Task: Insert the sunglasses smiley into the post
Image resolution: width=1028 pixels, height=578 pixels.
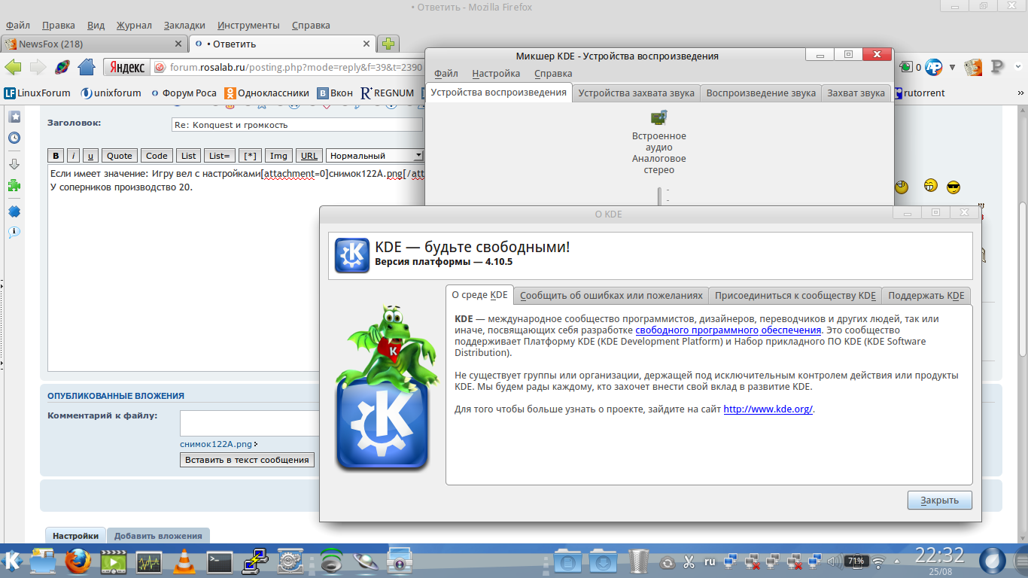Action: 953,187
